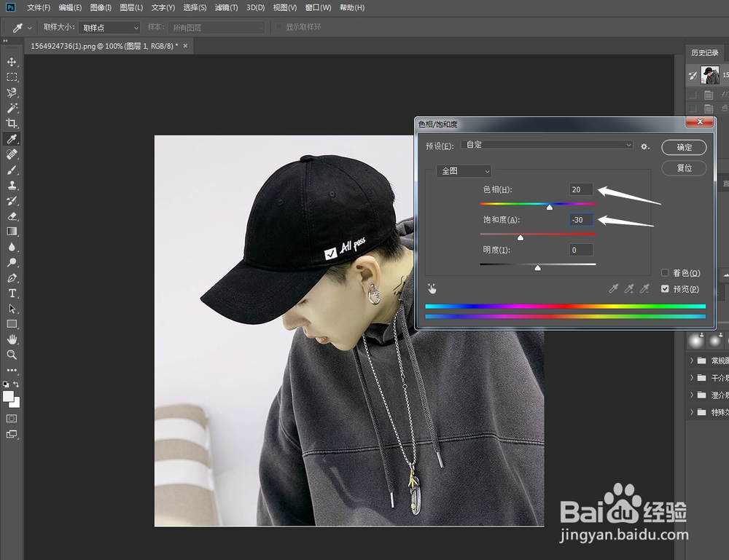
Task: Click the foreground color swatch
Action: [x=8, y=396]
